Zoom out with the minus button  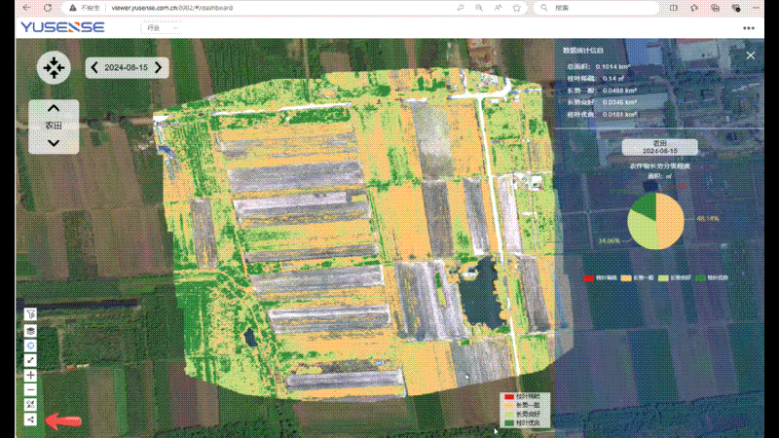(x=32, y=389)
